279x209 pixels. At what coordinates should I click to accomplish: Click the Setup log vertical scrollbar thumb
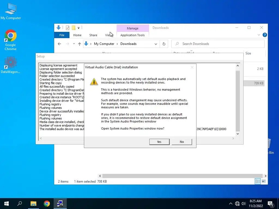238,101
